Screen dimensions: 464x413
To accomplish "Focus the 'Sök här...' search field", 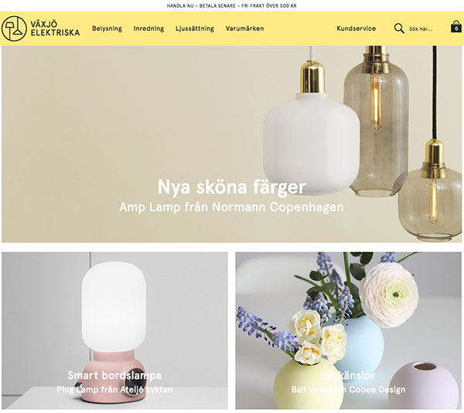I will point(421,29).
